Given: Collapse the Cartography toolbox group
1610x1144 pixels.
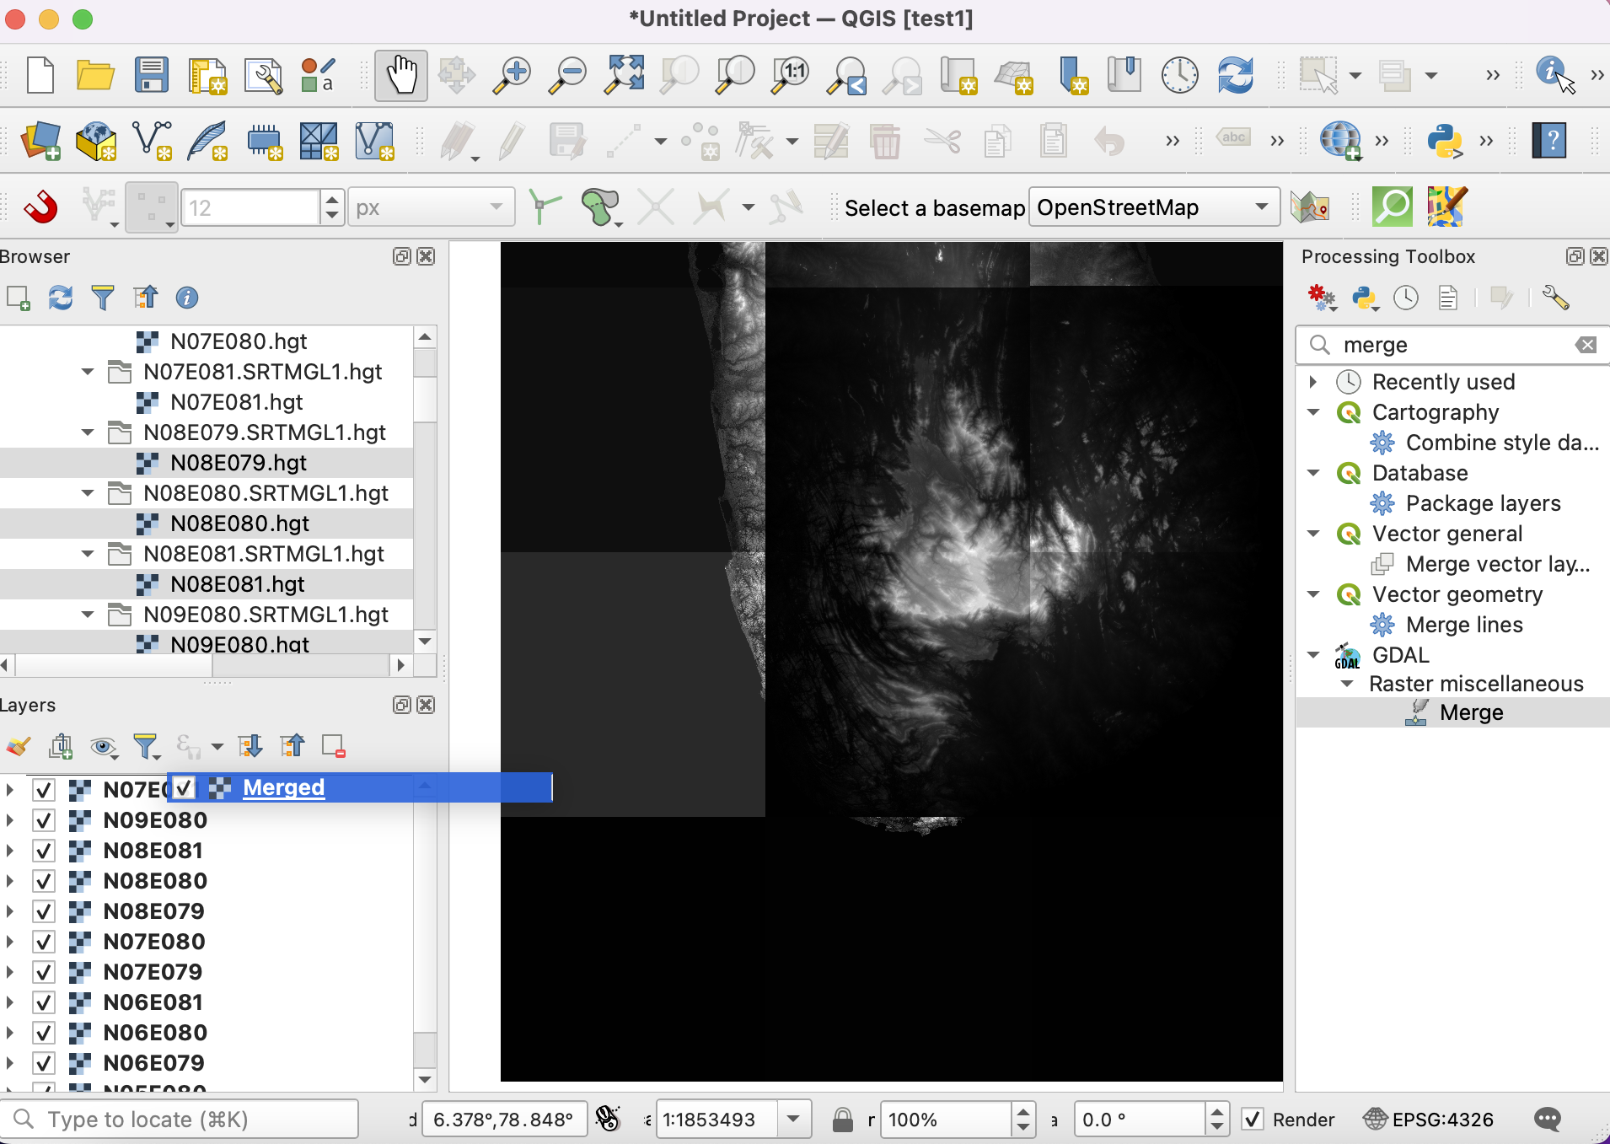Looking at the screenshot, I should (x=1313, y=412).
